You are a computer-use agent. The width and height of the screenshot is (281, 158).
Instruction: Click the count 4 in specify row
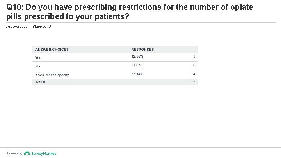pyautogui.click(x=194, y=74)
